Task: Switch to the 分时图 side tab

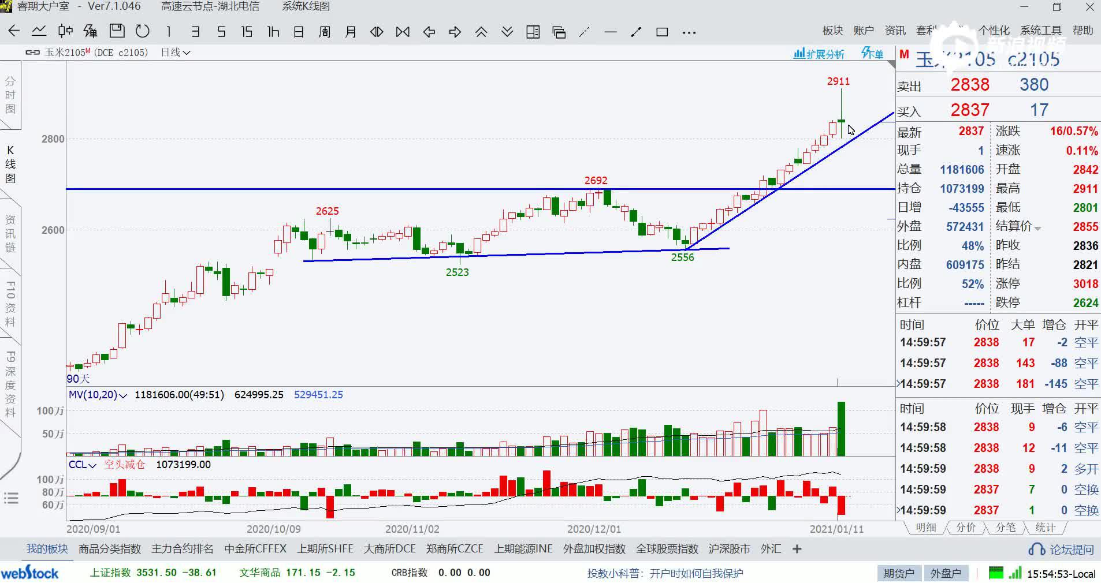Action: click(x=10, y=95)
